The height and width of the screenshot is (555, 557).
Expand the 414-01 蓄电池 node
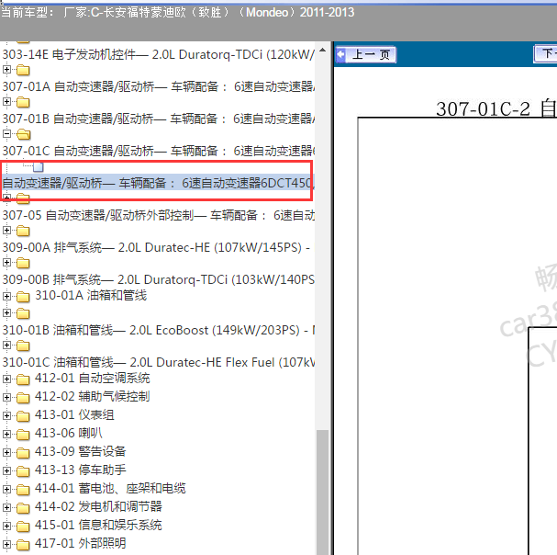(6, 489)
